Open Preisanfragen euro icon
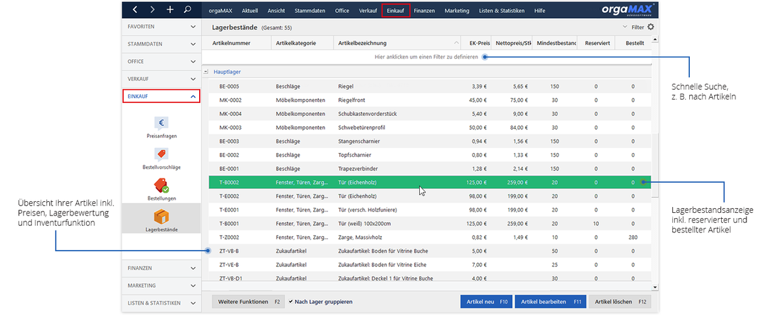The height and width of the screenshot is (317, 781). pyautogui.click(x=161, y=122)
